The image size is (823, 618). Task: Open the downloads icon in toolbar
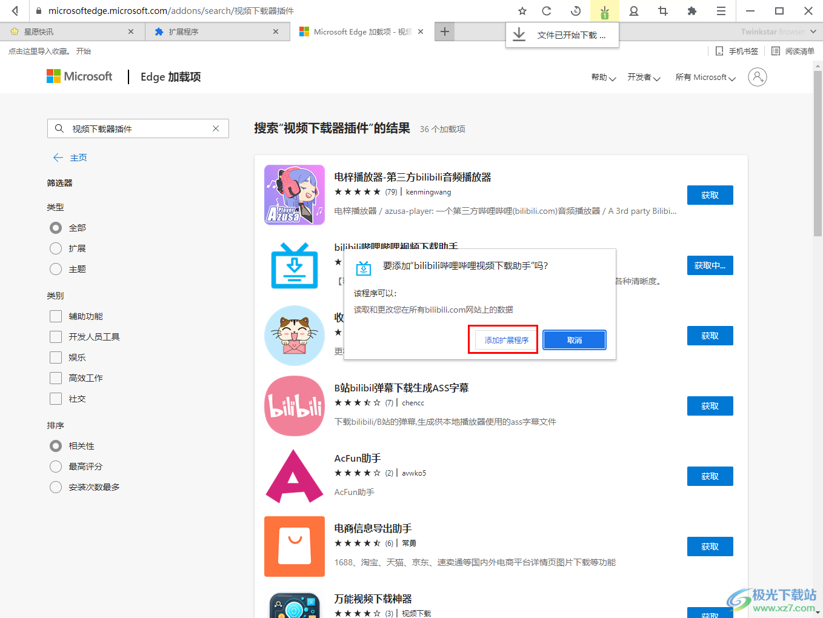tap(604, 11)
